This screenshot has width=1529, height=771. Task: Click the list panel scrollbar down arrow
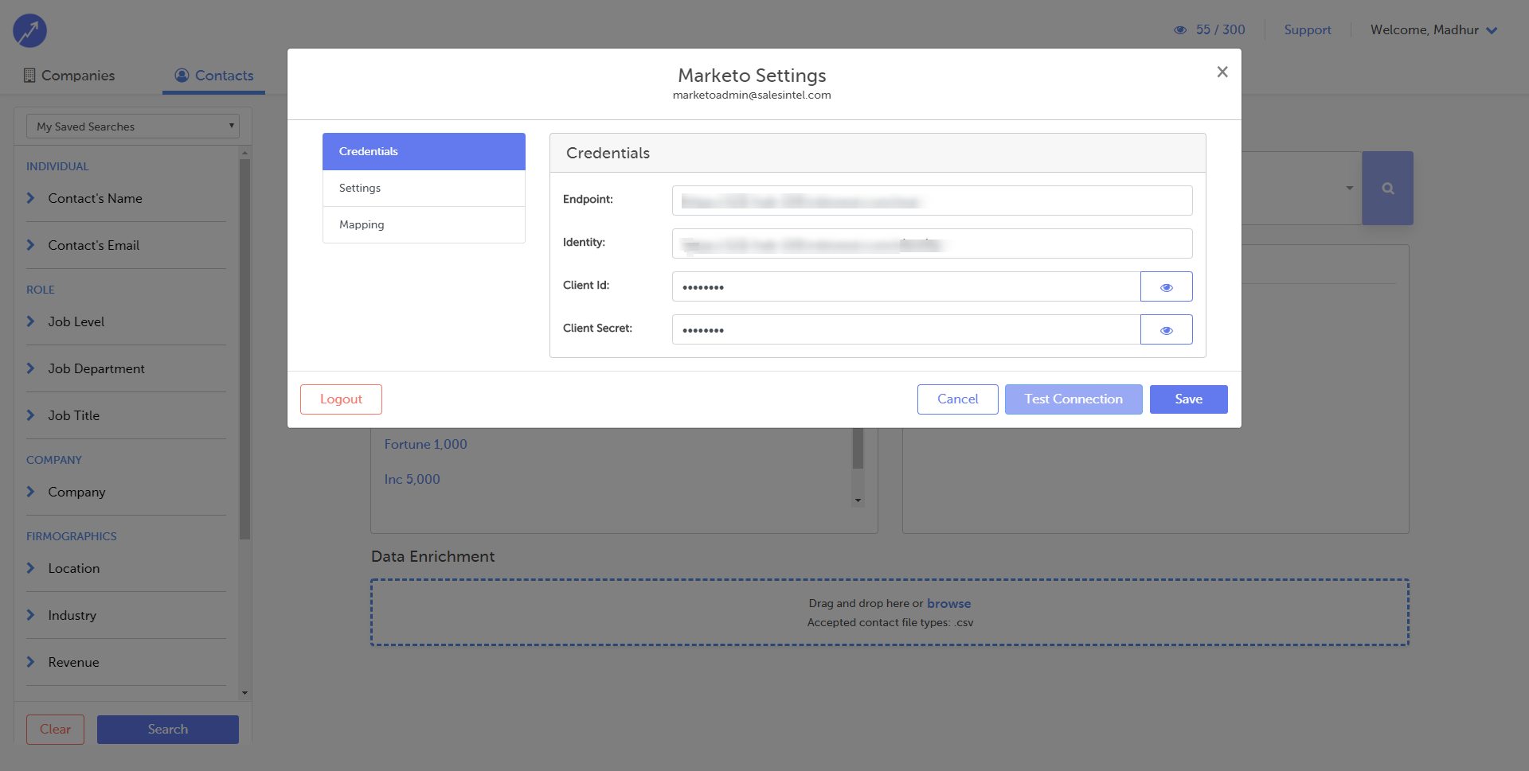pos(858,500)
